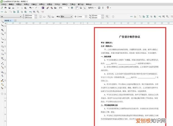Select the Smart Fill tool
The height and width of the screenshot is (126, 173).
pos(2,88)
